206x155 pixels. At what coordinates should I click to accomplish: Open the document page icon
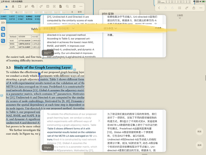point(61,7)
